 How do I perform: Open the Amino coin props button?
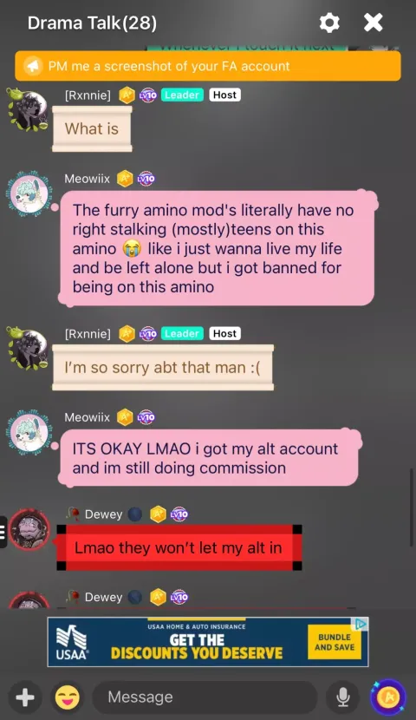[387, 697]
